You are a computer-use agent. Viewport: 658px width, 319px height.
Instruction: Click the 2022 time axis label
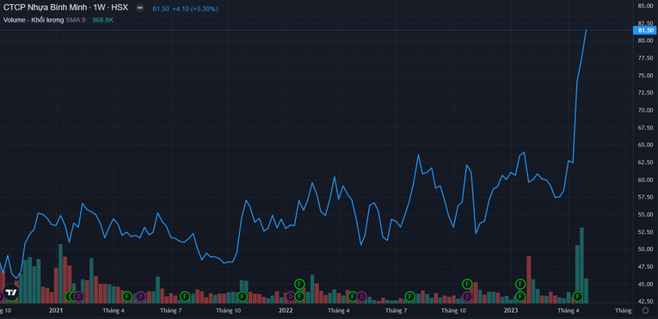(286, 310)
